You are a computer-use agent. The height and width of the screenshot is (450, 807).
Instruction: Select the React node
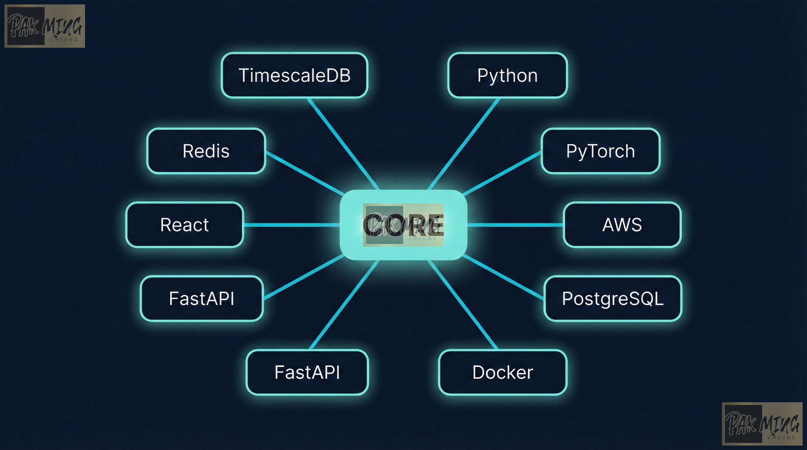pos(184,225)
